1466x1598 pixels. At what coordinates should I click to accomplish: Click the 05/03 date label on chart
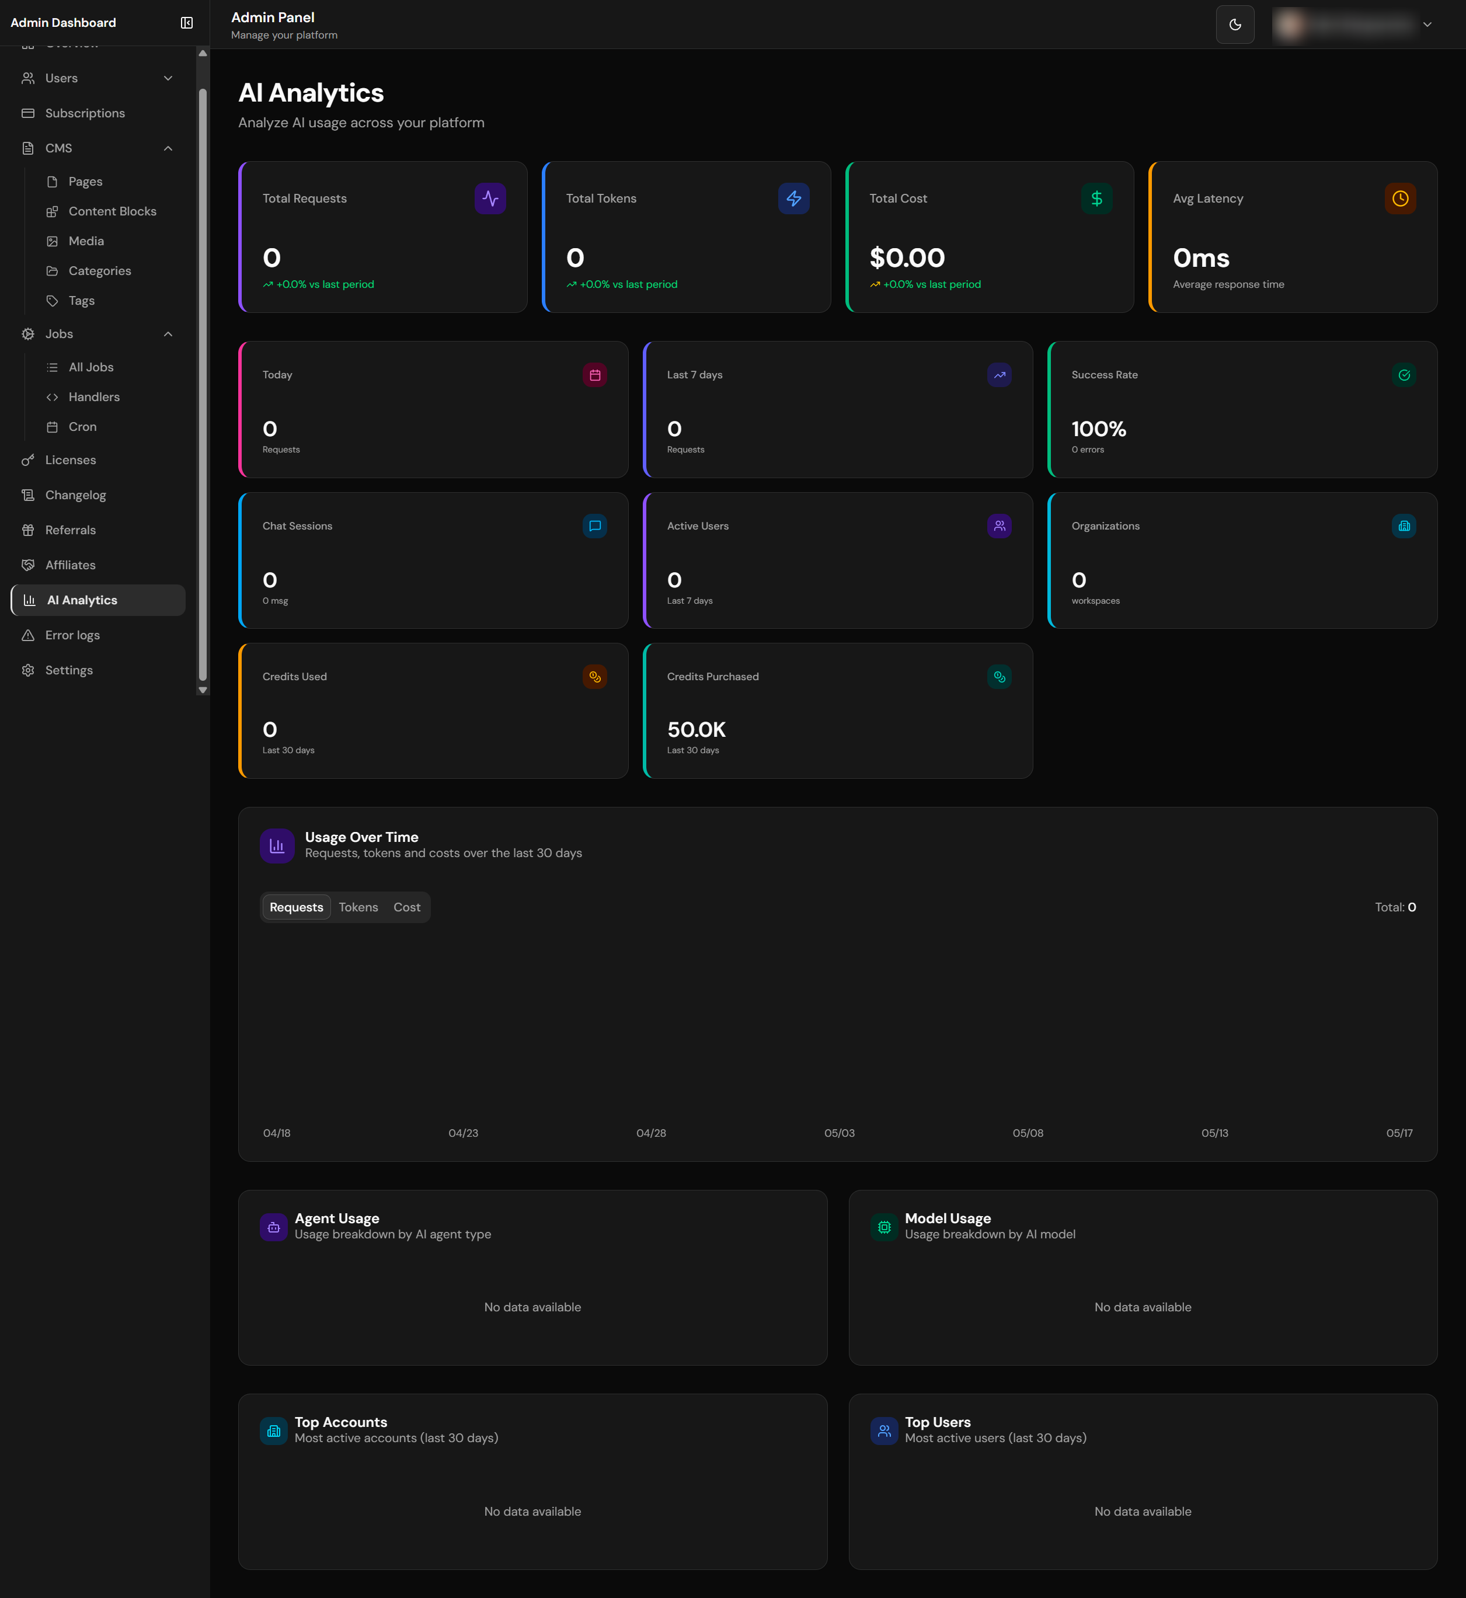(x=840, y=1134)
